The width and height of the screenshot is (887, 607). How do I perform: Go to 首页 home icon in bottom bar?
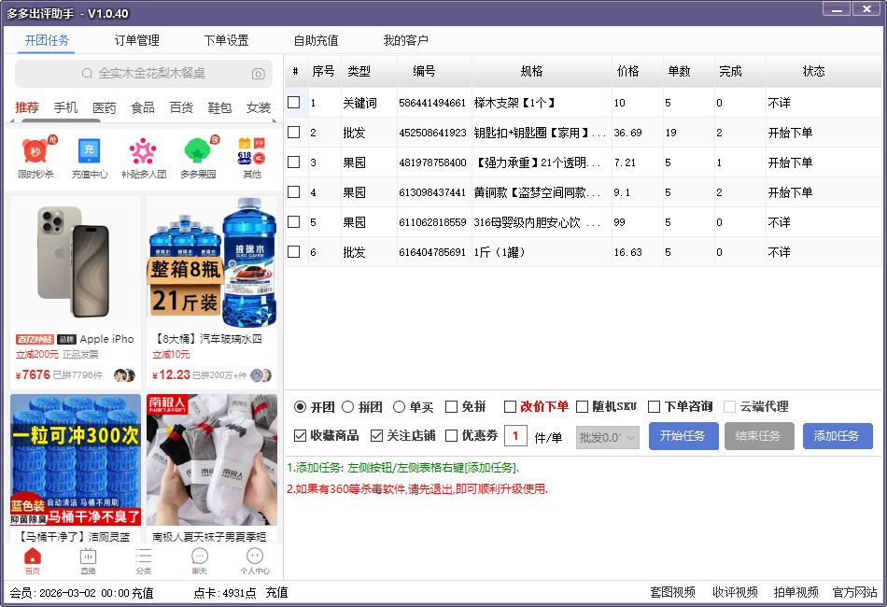click(x=33, y=558)
